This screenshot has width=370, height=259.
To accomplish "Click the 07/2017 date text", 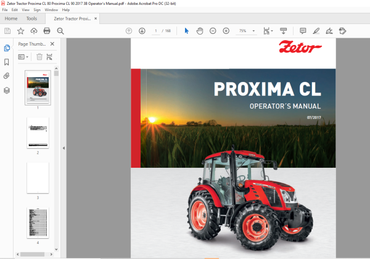I will pos(314,117).
